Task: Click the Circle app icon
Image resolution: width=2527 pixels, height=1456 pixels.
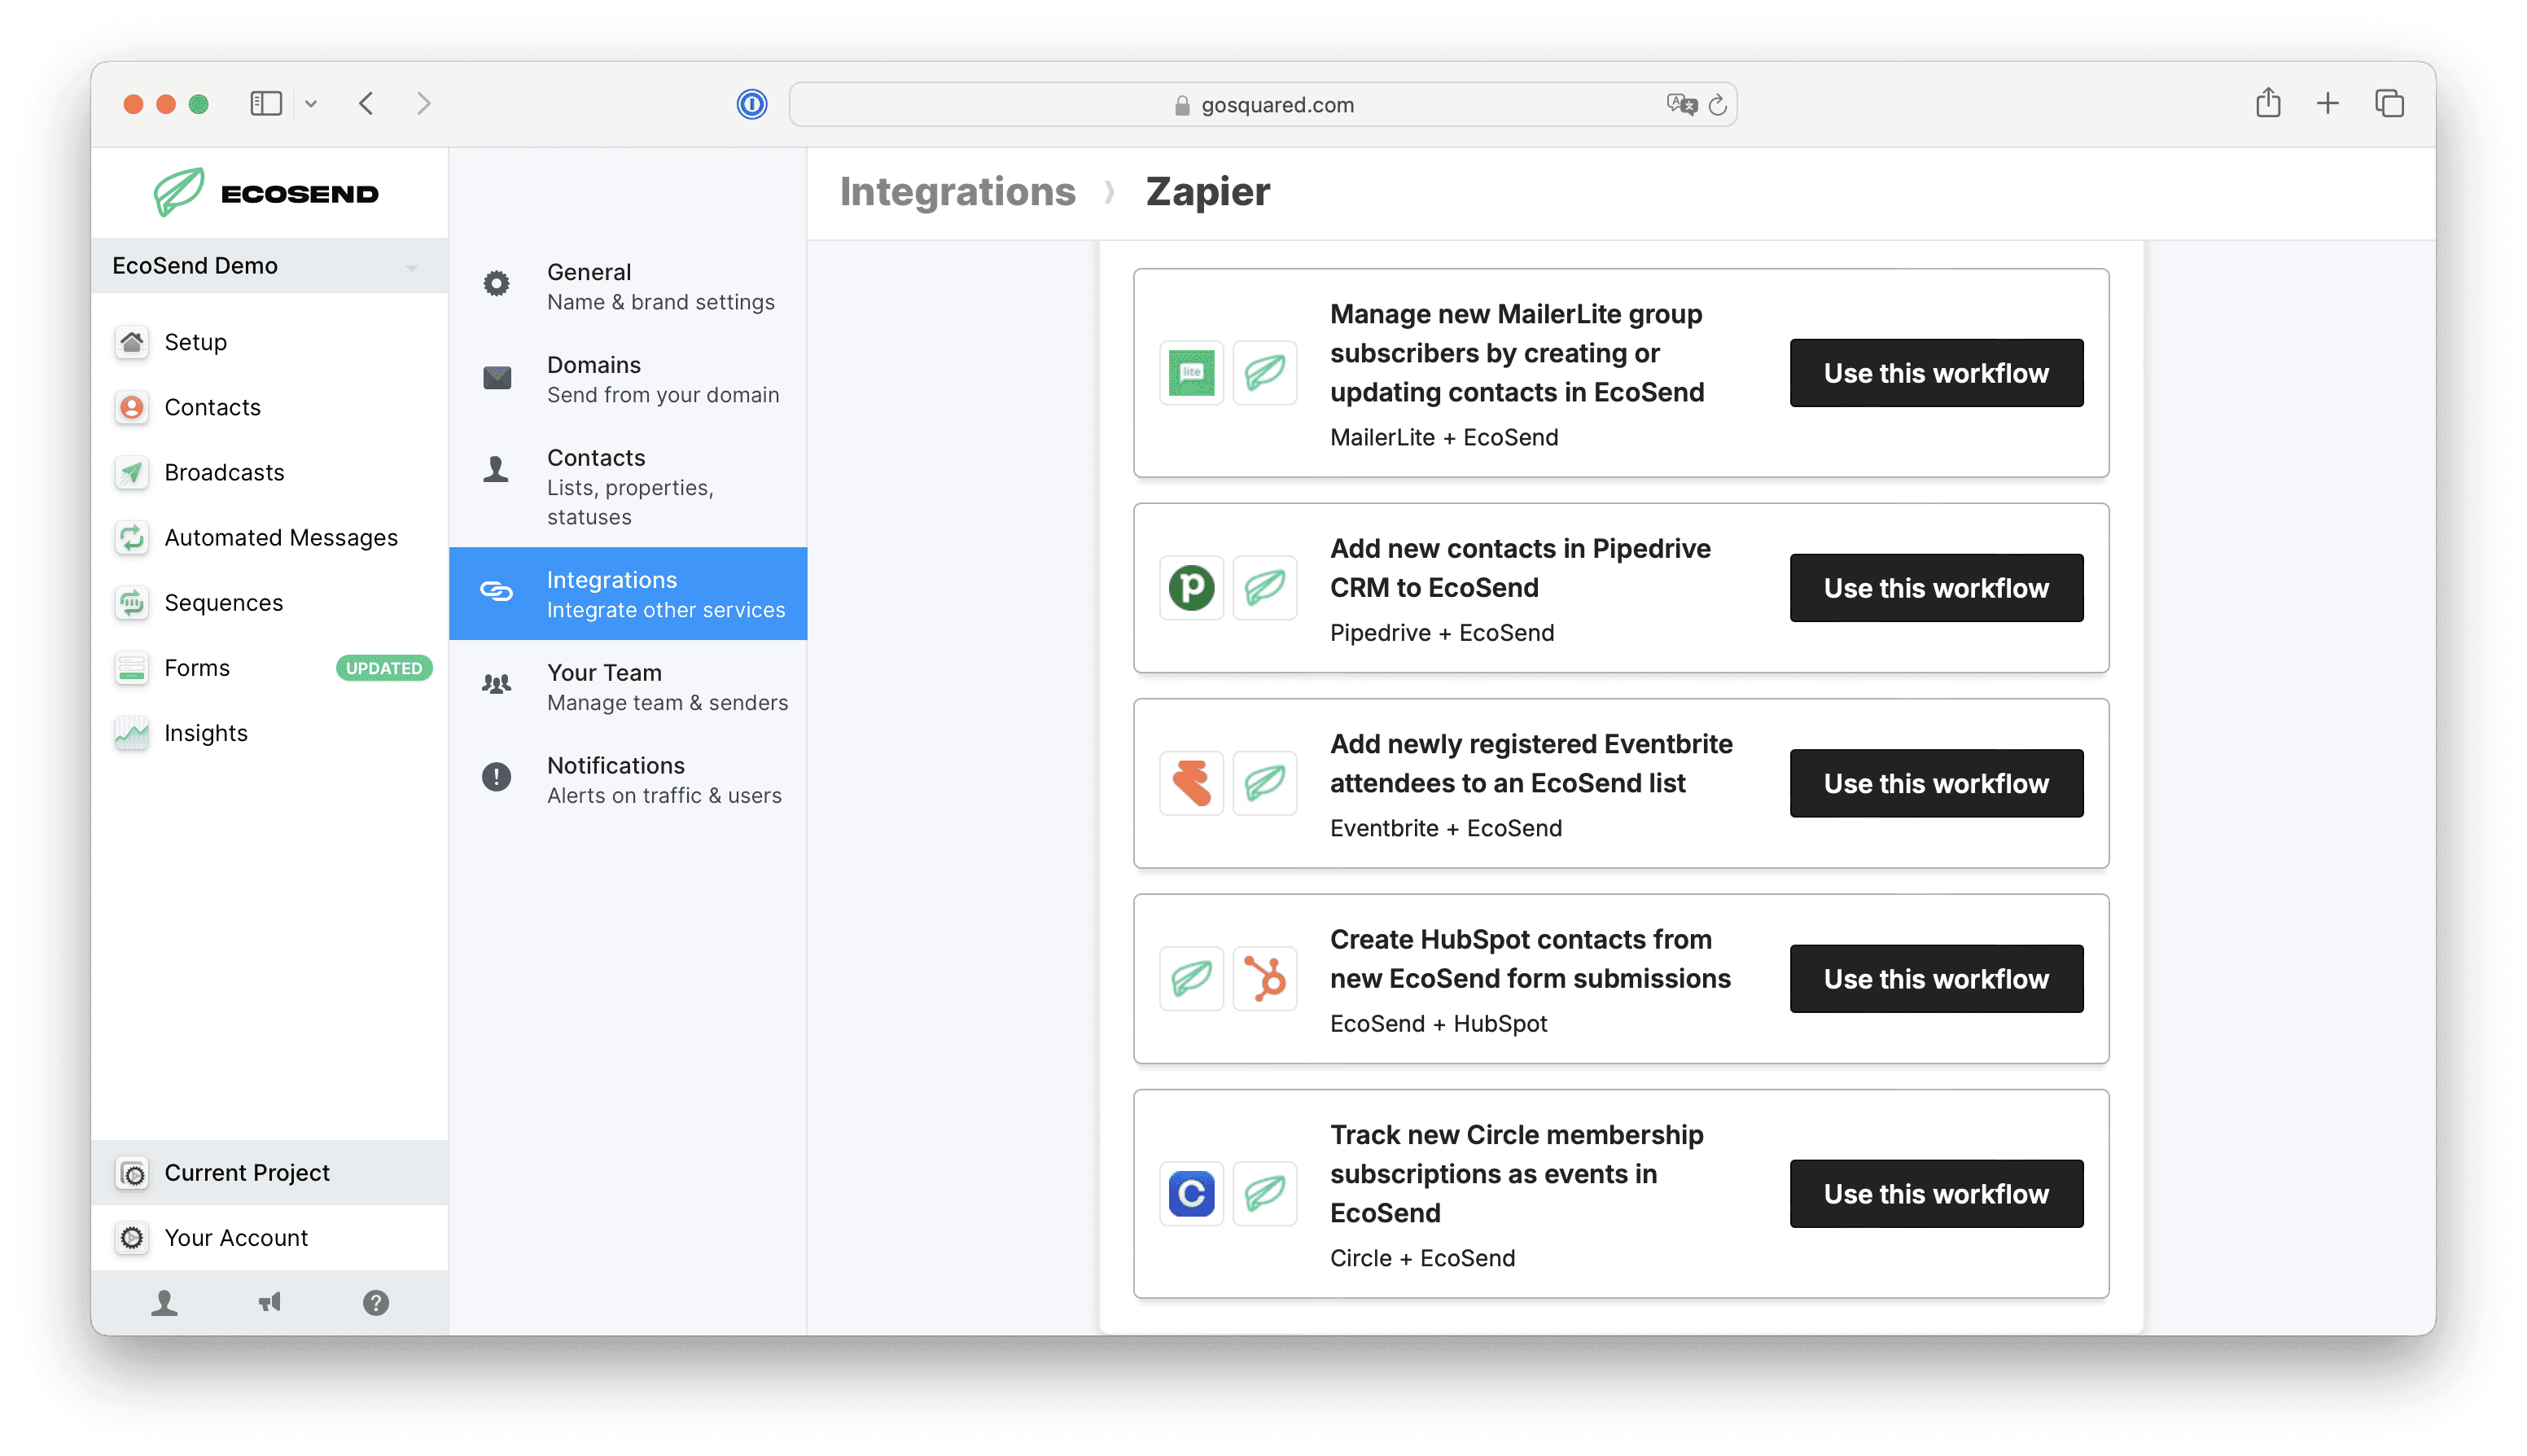Action: tap(1192, 1194)
